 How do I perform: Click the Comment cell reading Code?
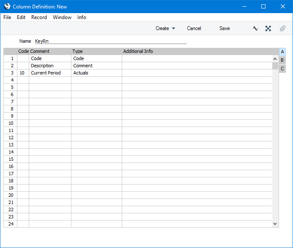pos(50,58)
